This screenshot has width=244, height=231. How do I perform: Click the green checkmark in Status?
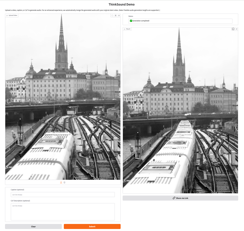click(131, 21)
